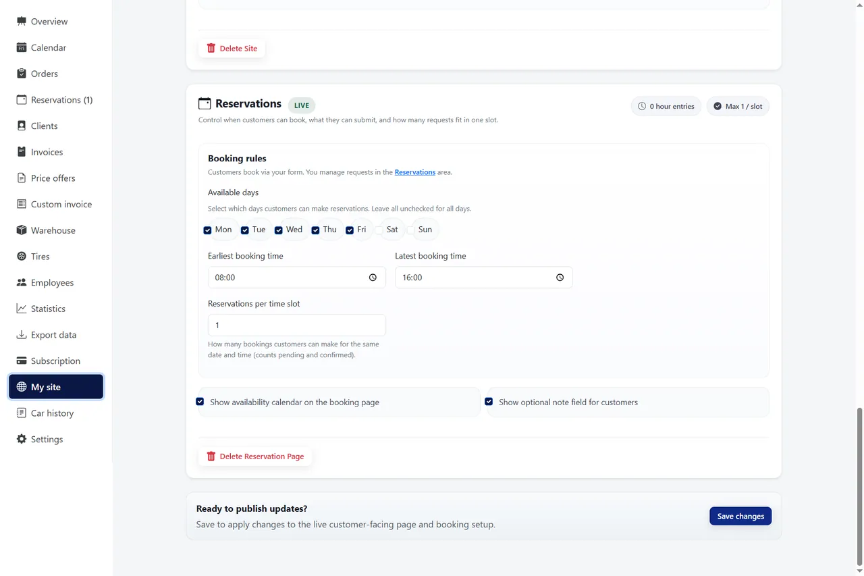Uncheck the Mon available day
Screen dimensions: 864x576
coord(207,230)
